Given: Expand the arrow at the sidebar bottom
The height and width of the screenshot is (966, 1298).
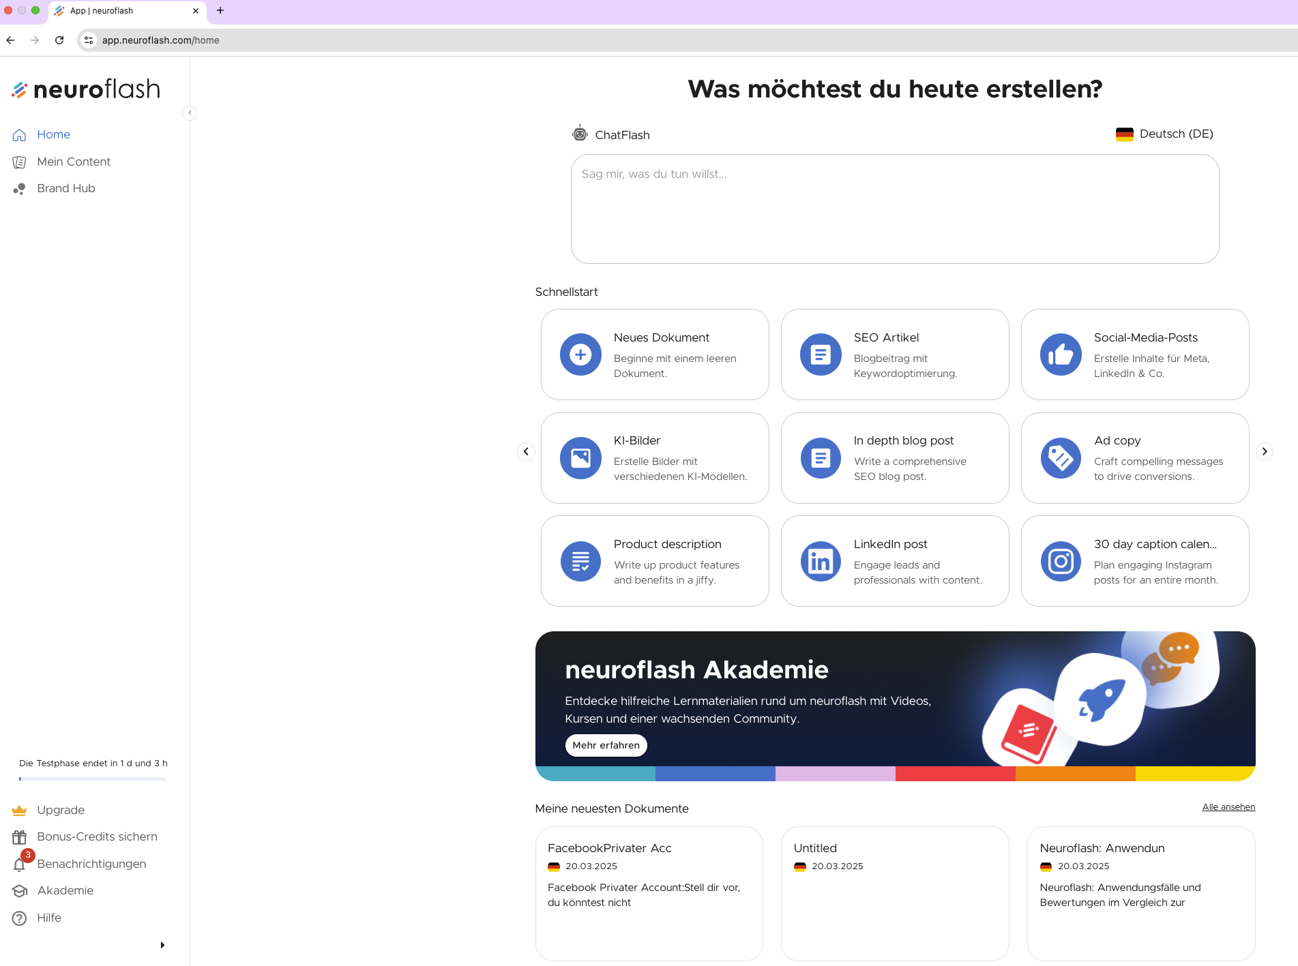Looking at the screenshot, I should [162, 945].
